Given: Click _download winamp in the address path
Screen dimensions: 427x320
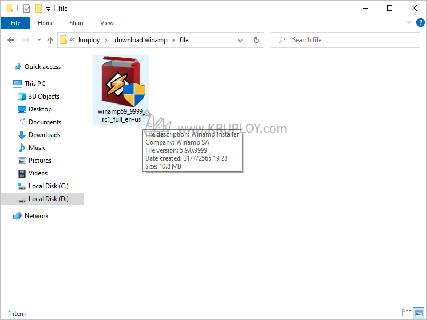Looking at the screenshot, I should (140, 40).
